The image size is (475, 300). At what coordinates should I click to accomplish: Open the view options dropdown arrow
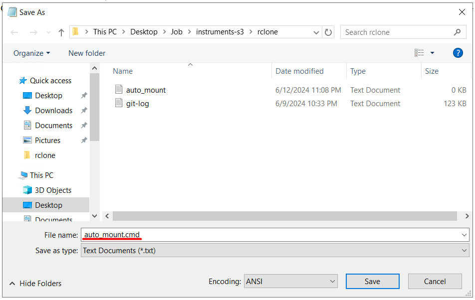pyautogui.click(x=432, y=53)
